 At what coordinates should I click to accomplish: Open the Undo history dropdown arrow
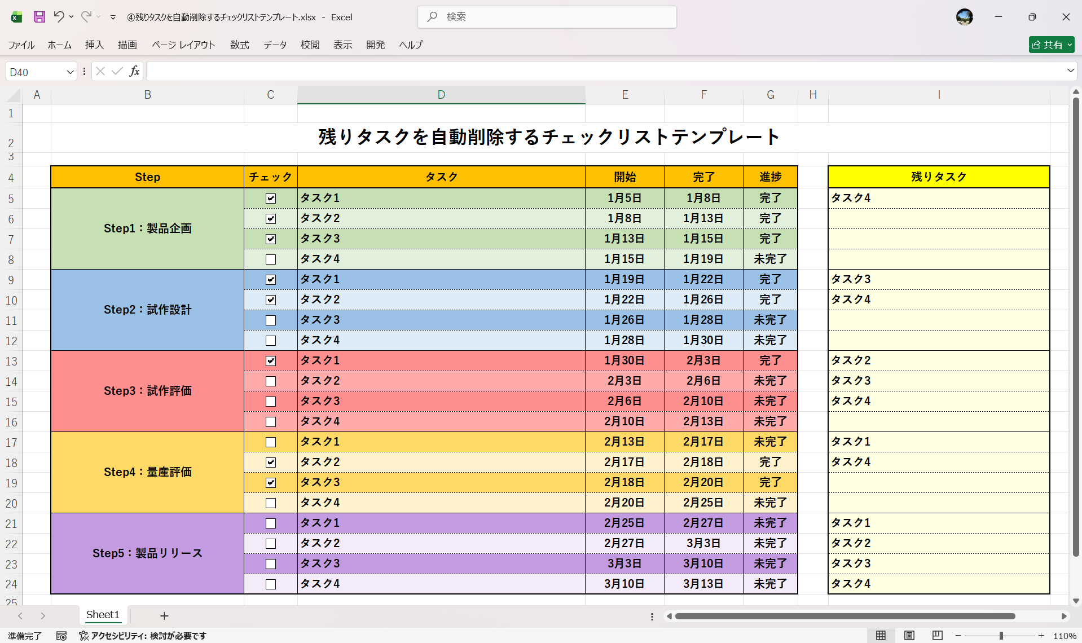(x=72, y=17)
